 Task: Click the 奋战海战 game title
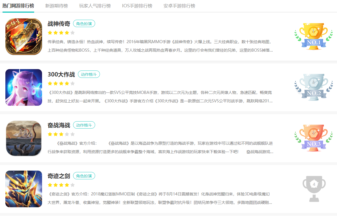(x=59, y=125)
